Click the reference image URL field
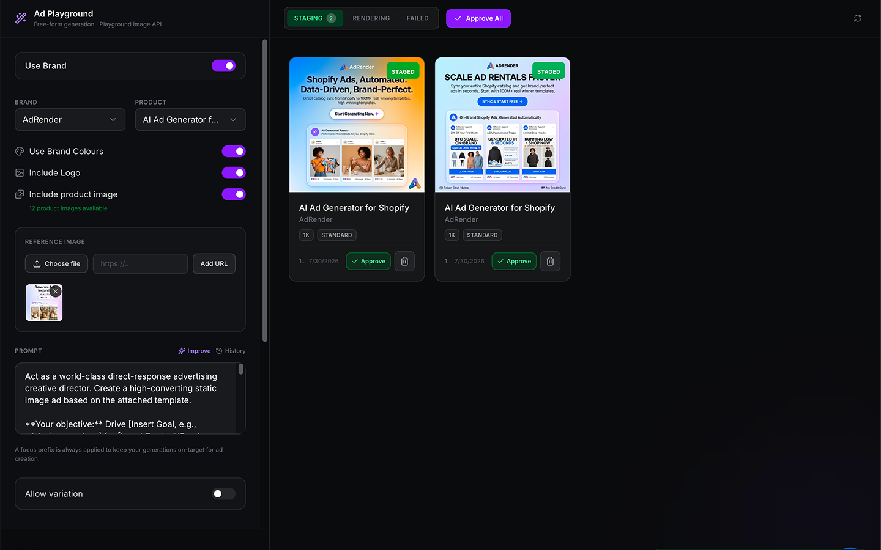881x550 pixels. 140,264
